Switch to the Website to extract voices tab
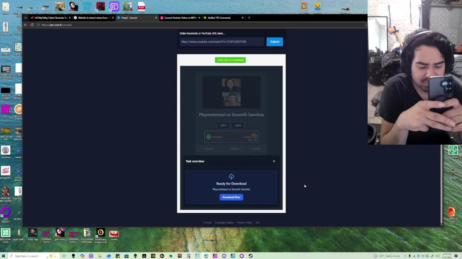Screen dimensions: 462x259 click(93, 18)
